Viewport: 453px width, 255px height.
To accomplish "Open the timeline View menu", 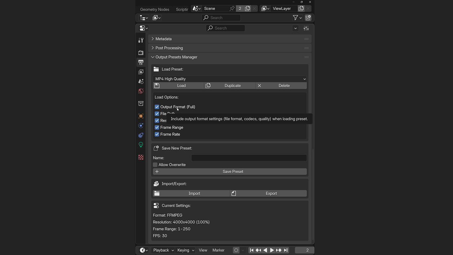I will pos(203,250).
